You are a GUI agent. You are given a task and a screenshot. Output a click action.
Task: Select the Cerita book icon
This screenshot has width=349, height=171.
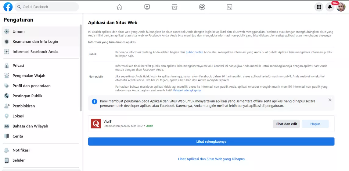pos(7,136)
